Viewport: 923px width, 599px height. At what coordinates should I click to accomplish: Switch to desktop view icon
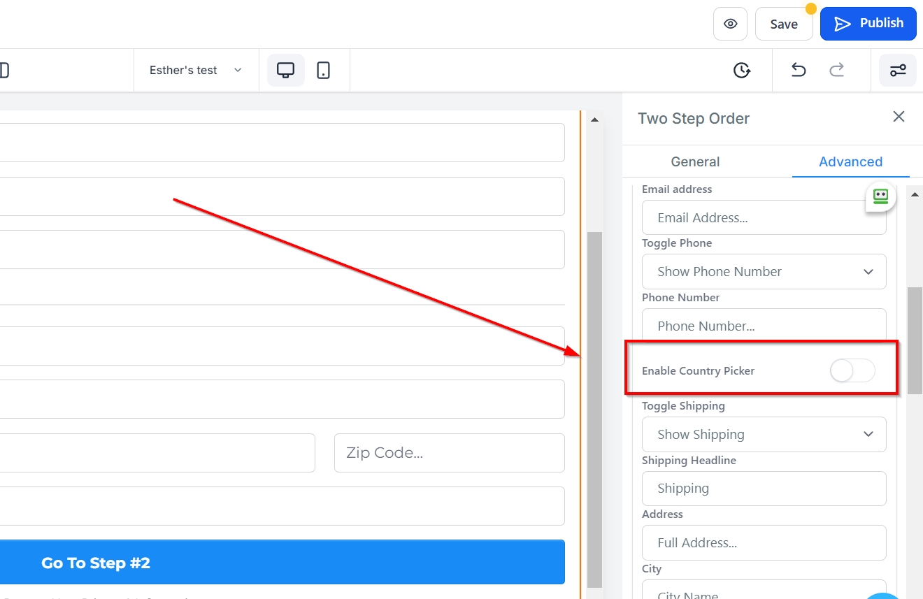coord(285,70)
